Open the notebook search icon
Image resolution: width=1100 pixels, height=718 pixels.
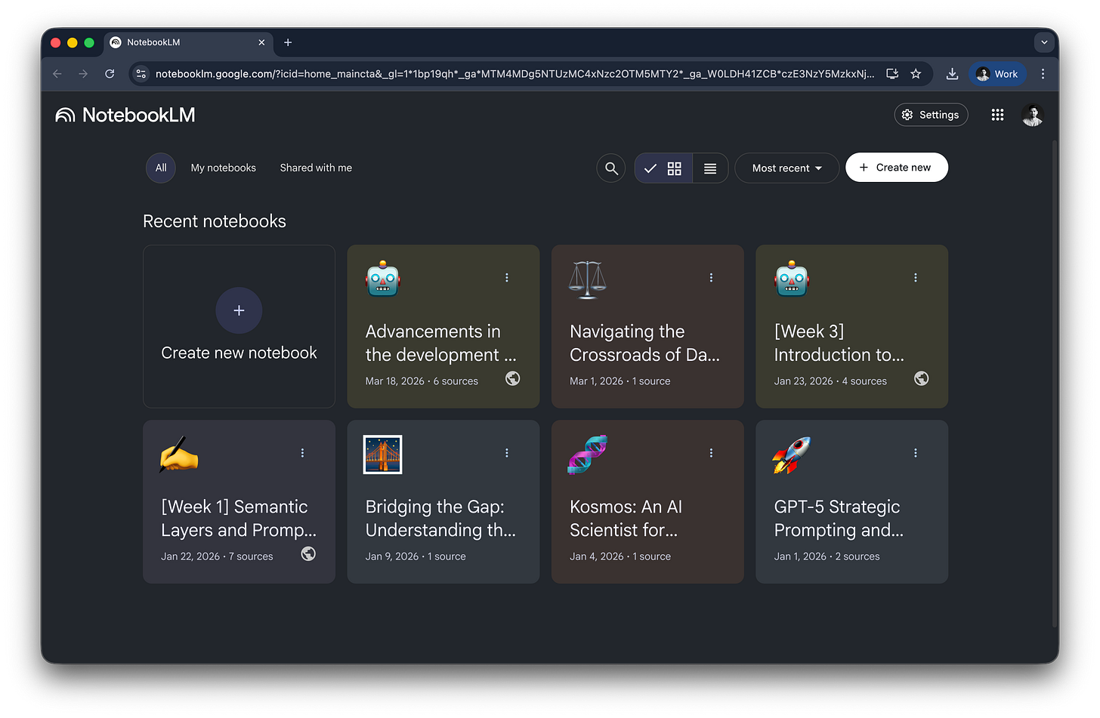click(x=611, y=168)
